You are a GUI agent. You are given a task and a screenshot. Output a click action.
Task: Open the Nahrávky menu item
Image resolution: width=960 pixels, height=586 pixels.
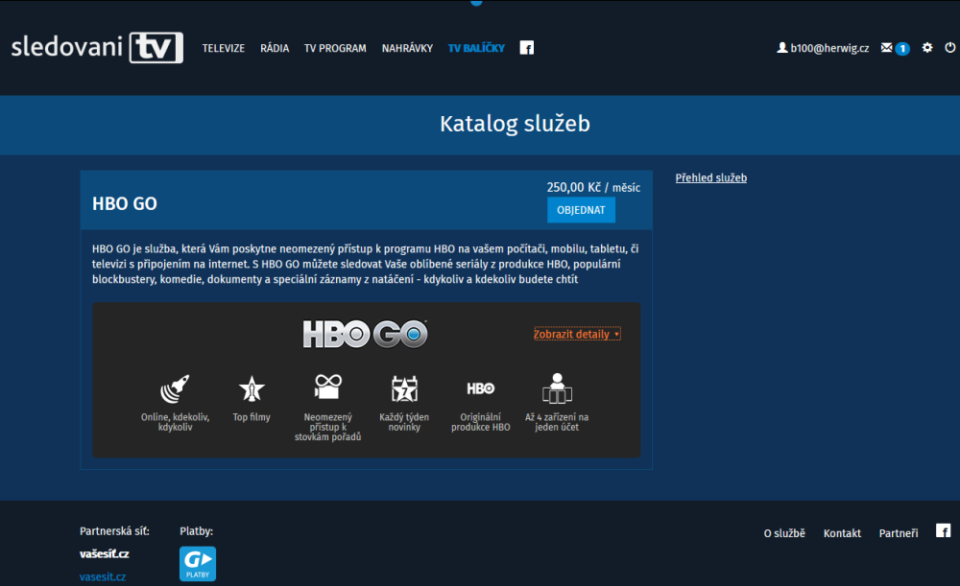[x=407, y=48]
